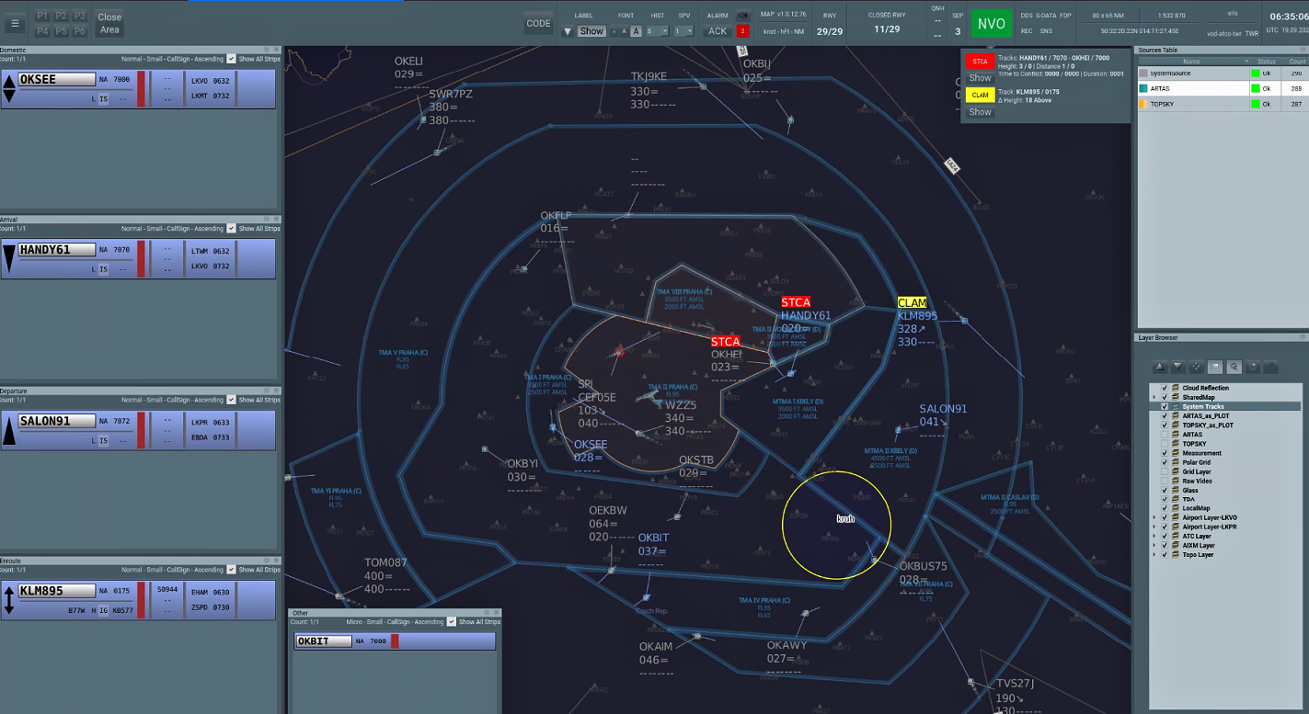1309x714 pixels.
Task: Click the Close Area button
Action: 109,23
